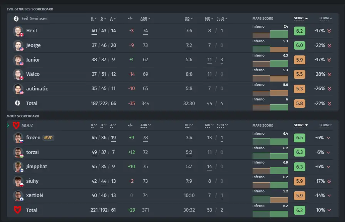Viewport: 345px width, 222px height.
Task: Click frozen's MVP badge
Action: (x=48, y=138)
